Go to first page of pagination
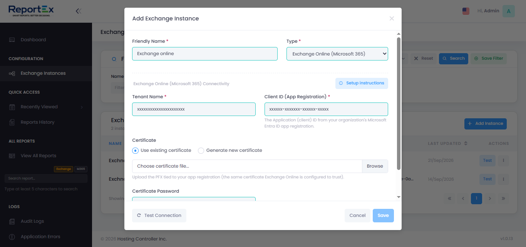Image resolution: width=526 pixels, height=247 pixels. 449,199
